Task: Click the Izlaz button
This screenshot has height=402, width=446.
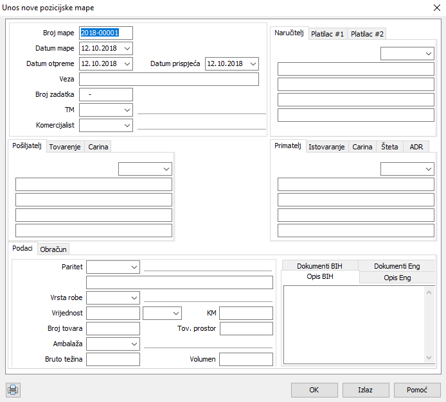Action: [366, 390]
